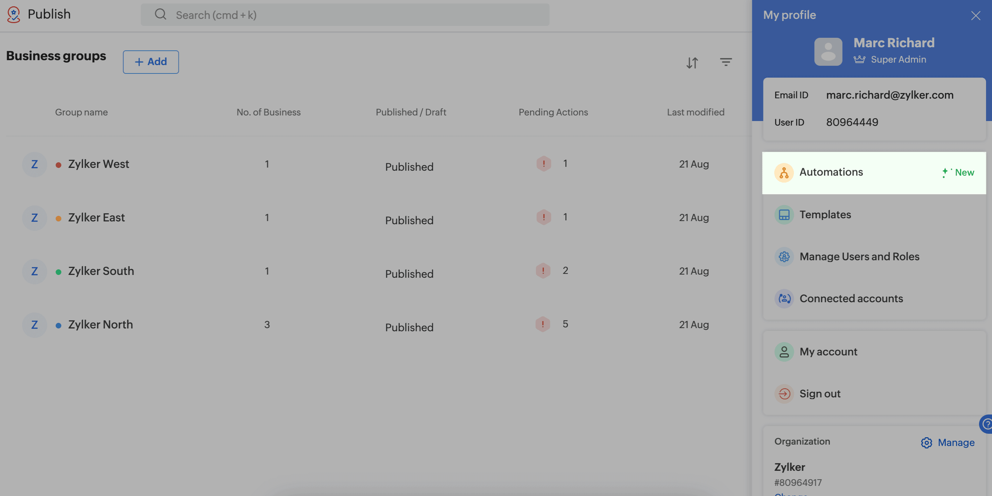
Task: Click the red Sign out icon
Action: [x=784, y=394]
